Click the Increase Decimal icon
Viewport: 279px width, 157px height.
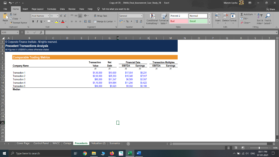(137, 21)
